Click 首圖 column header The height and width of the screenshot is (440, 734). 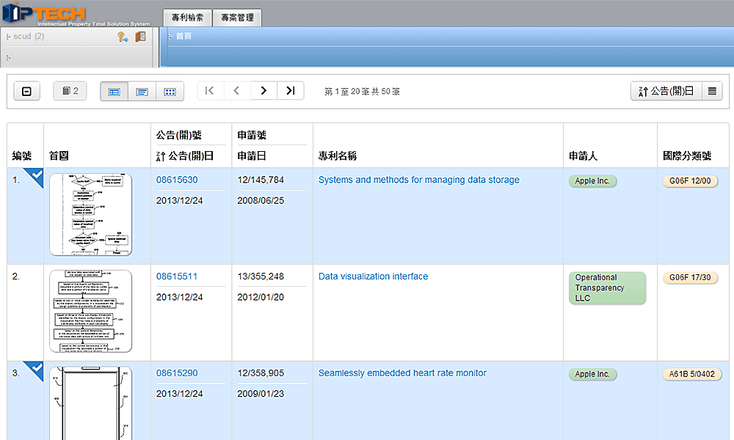(x=59, y=156)
